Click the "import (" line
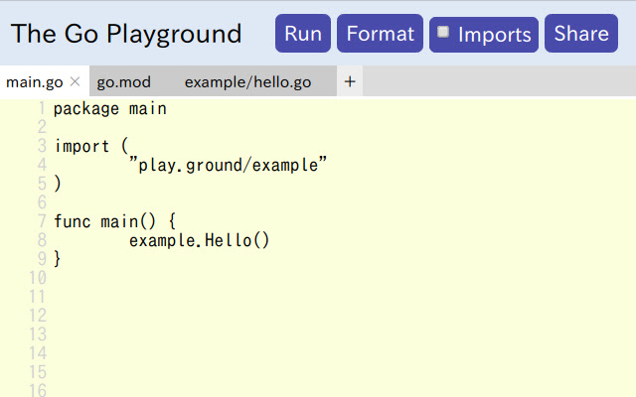Screen dimensions: 636x397 [x=91, y=146]
